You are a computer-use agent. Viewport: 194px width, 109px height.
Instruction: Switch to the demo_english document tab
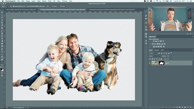(x=21, y=9)
